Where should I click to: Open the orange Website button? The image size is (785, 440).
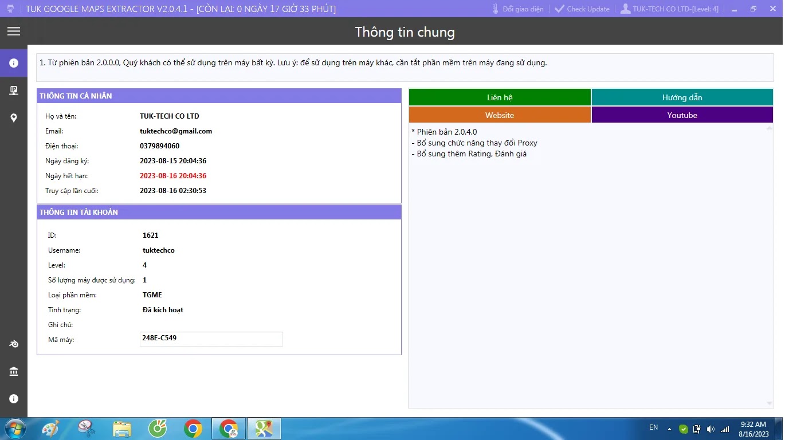click(x=500, y=115)
